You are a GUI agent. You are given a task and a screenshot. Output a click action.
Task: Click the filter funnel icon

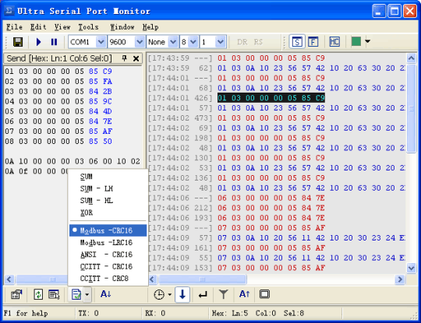[224, 294]
